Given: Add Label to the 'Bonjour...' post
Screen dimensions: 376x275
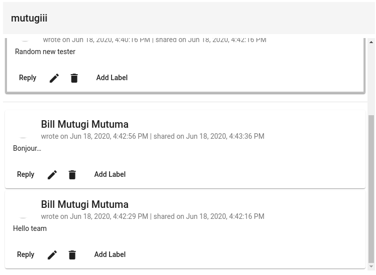Looking at the screenshot, I should click(110, 174).
